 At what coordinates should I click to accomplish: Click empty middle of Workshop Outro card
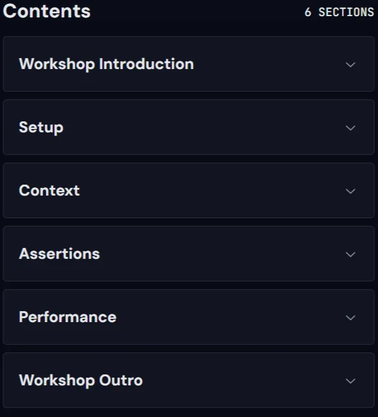[x=239, y=380]
